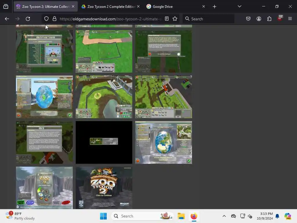Image resolution: width=297 pixels, height=223 pixels.
Task: Open the aerial zoo layout screenshot thumbnail
Action: 164,97
